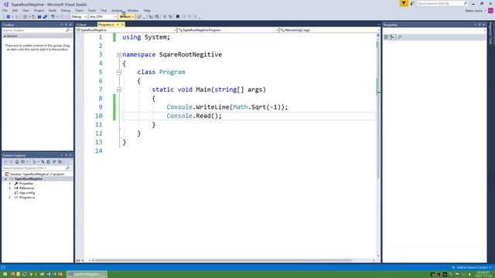Viewport: 495px width, 278px height.
Task: Toggle Show All Files in Solution Explorer
Action: [x=60, y=161]
